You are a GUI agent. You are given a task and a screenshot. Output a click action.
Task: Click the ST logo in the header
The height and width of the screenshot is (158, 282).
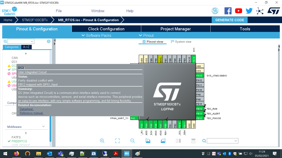coord(274,11)
